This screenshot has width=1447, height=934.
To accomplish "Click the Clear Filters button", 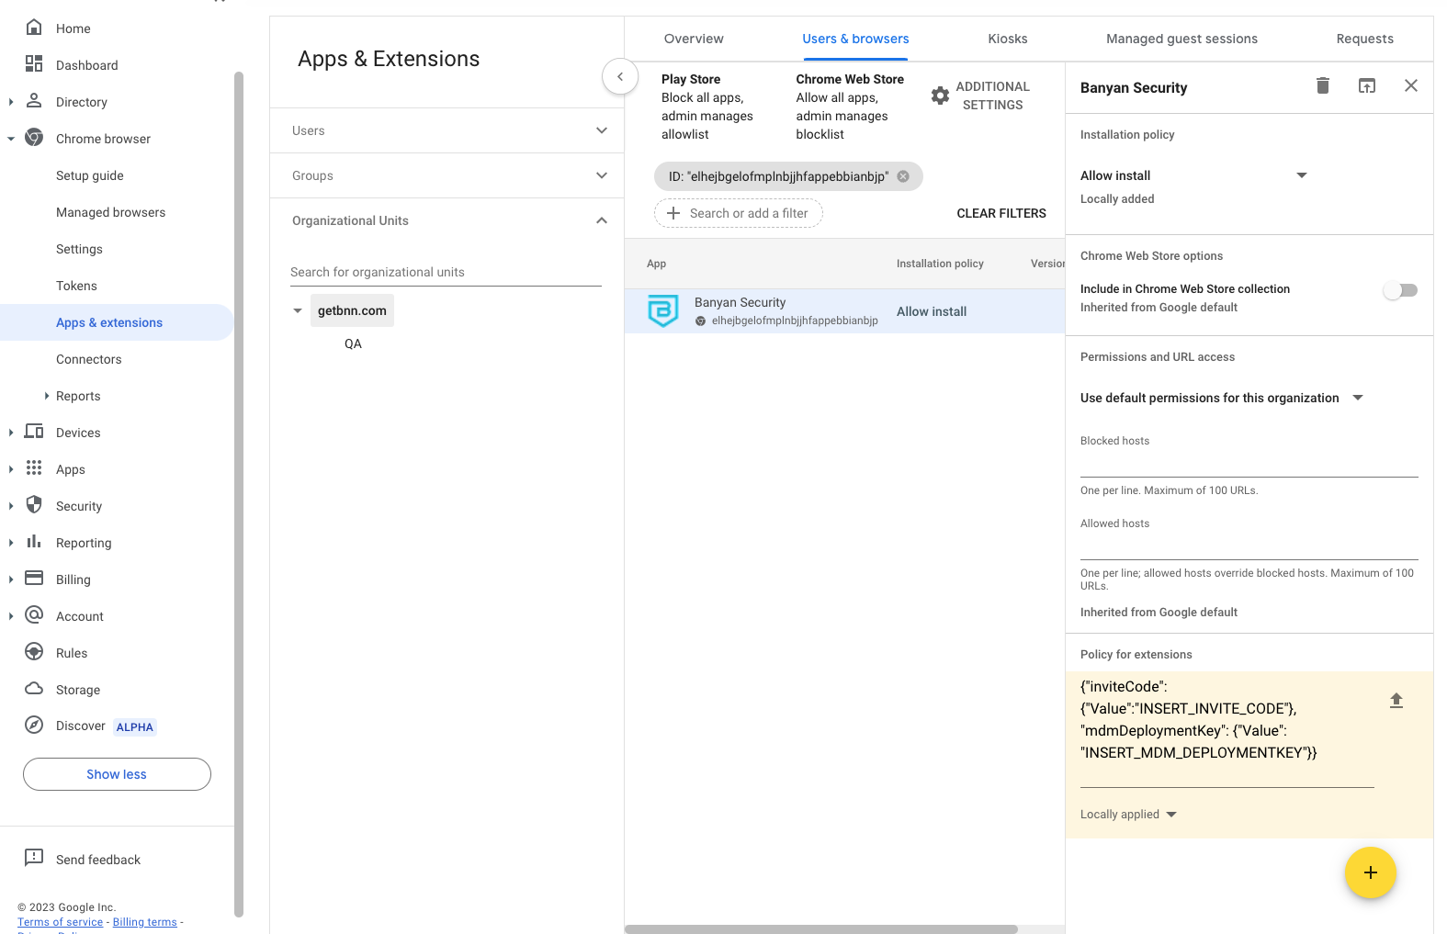I will [x=1000, y=213].
